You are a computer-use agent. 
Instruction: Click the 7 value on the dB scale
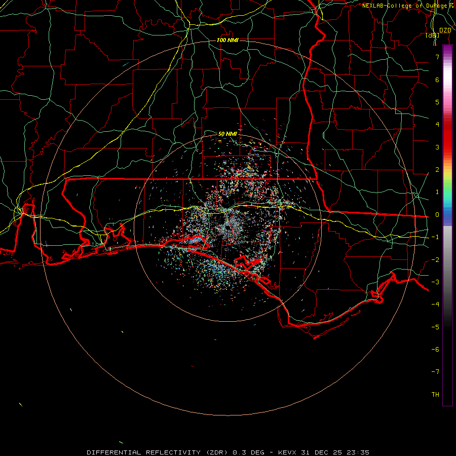(x=437, y=57)
